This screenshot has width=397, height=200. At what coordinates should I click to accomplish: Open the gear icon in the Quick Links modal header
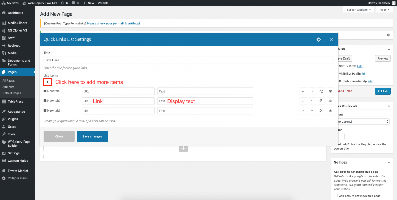click(319, 39)
